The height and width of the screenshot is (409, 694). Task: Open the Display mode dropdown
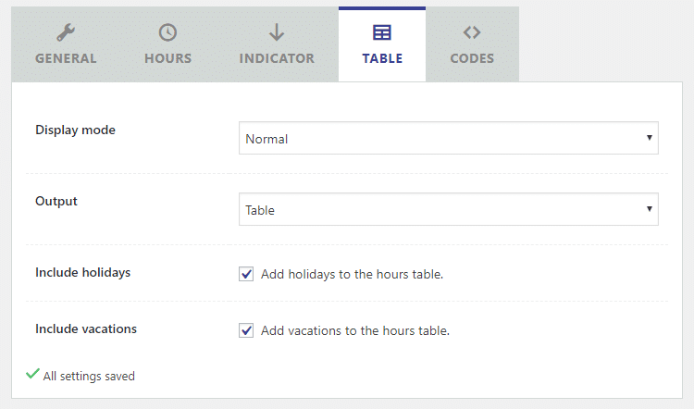click(x=449, y=138)
